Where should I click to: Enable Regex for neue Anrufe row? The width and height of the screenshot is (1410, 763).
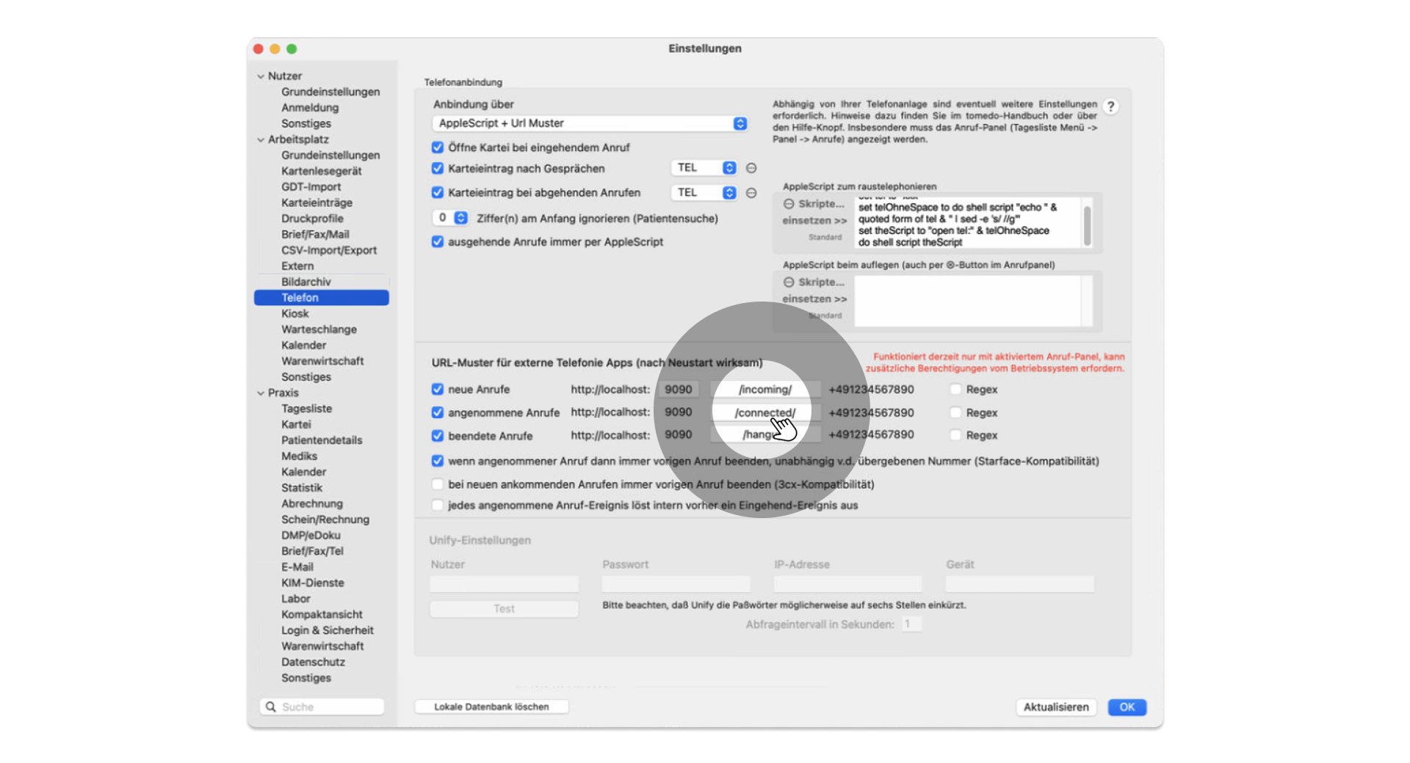955,390
